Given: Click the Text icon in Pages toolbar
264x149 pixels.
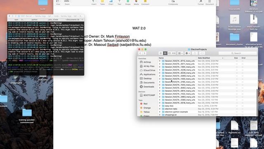Looking at the screenshot, I should [x=119, y=2].
